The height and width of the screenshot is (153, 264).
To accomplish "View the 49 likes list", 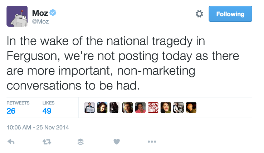I will [47, 111].
